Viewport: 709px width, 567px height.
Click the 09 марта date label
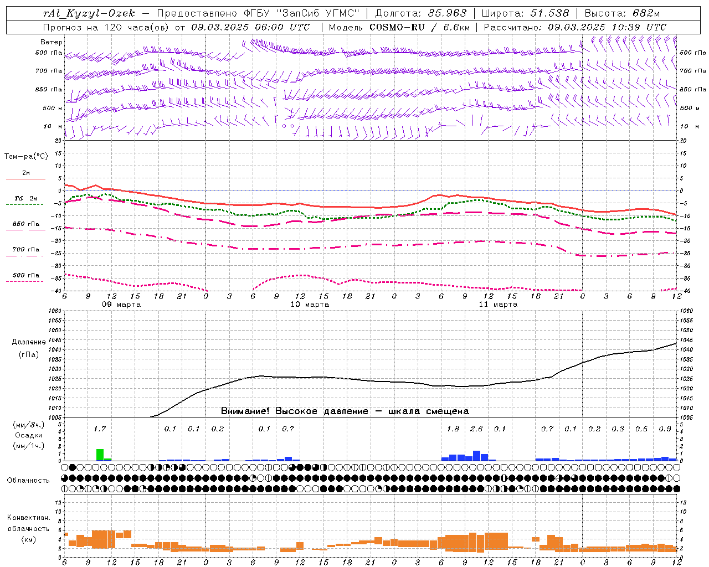point(121,305)
